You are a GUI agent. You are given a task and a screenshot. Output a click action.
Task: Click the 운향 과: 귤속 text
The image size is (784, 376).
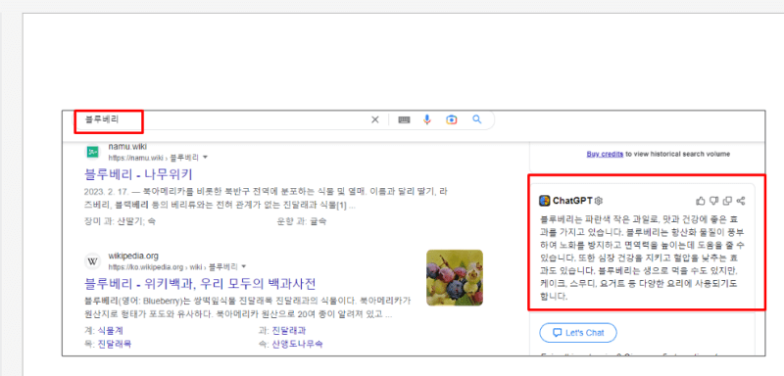point(302,221)
